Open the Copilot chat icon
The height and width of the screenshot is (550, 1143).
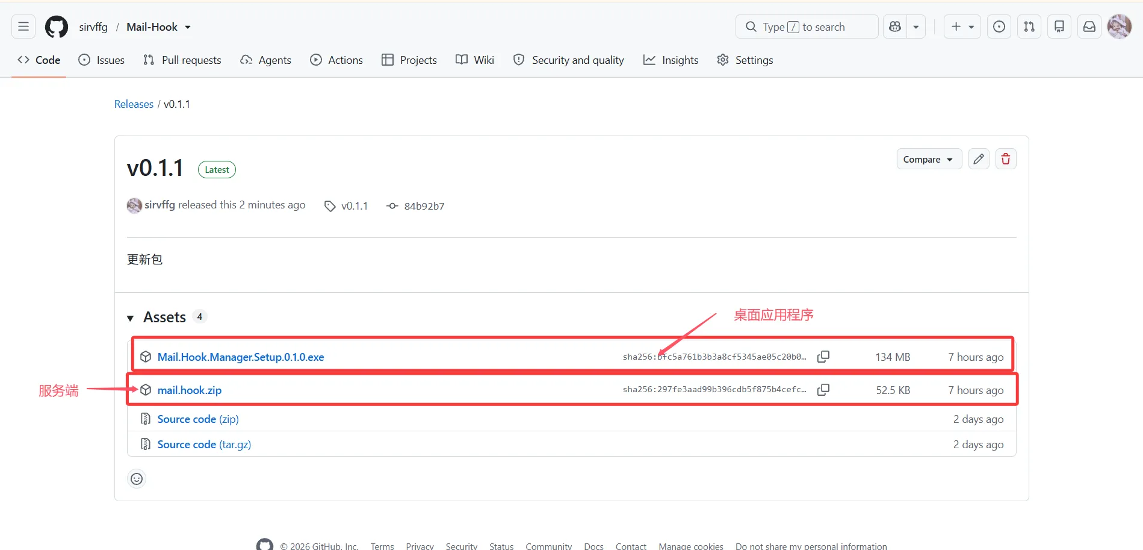tap(895, 27)
